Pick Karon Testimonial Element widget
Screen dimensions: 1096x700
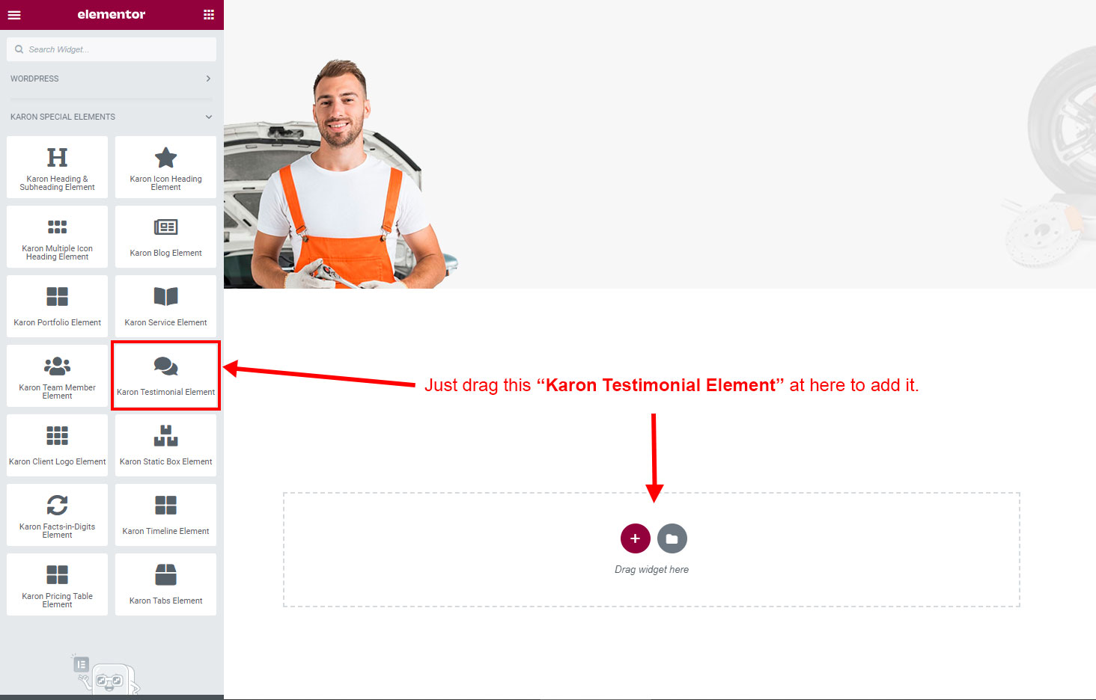coord(165,376)
